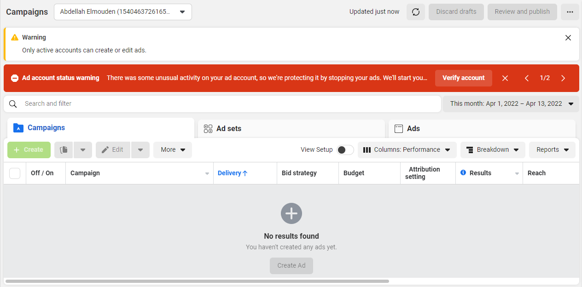This screenshot has width=582, height=287.
Task: Click the horizontal scrollbar under the table
Action: [x=197, y=281]
